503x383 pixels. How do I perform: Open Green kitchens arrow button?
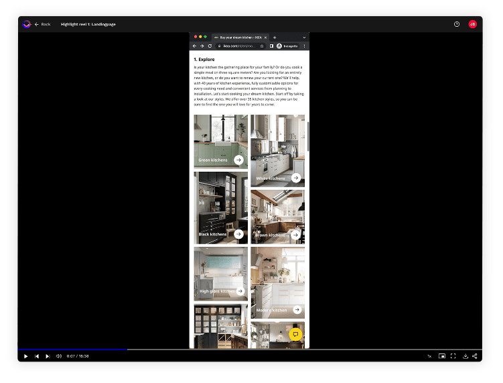(238, 160)
